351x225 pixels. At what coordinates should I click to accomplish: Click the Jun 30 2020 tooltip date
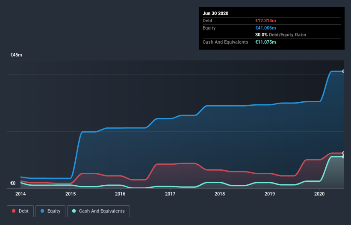pyautogui.click(x=215, y=13)
